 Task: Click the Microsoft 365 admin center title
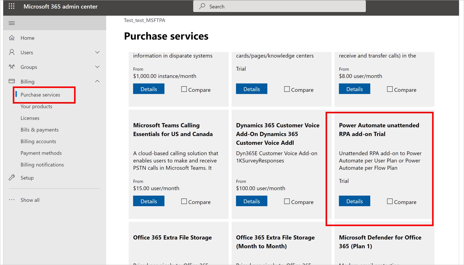[61, 6]
